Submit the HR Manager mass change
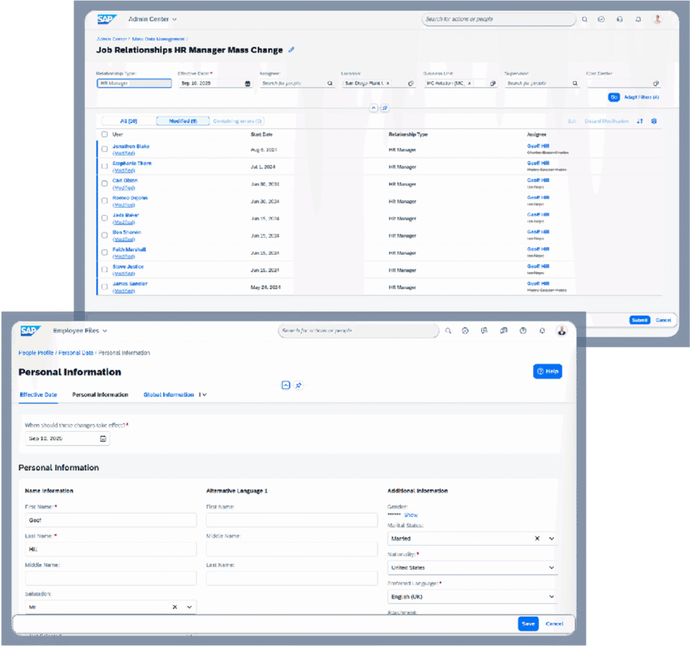Image resolution: width=690 pixels, height=647 pixels. pos(639,319)
